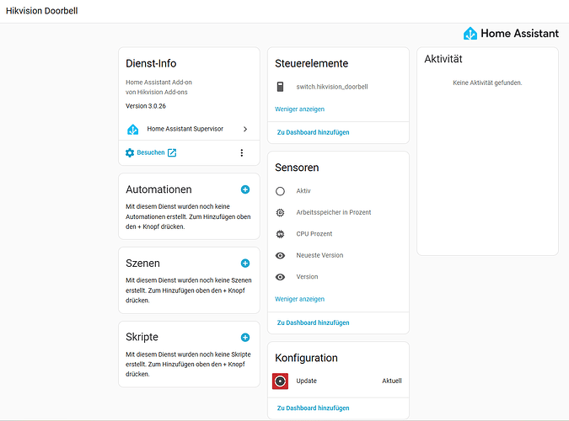Click the red Hikvision update icon
Screen dimensions: 569x421
[x=280, y=381]
